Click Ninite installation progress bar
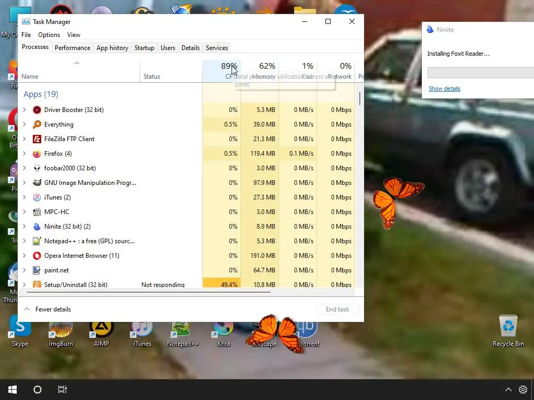534x400 pixels. click(x=480, y=72)
